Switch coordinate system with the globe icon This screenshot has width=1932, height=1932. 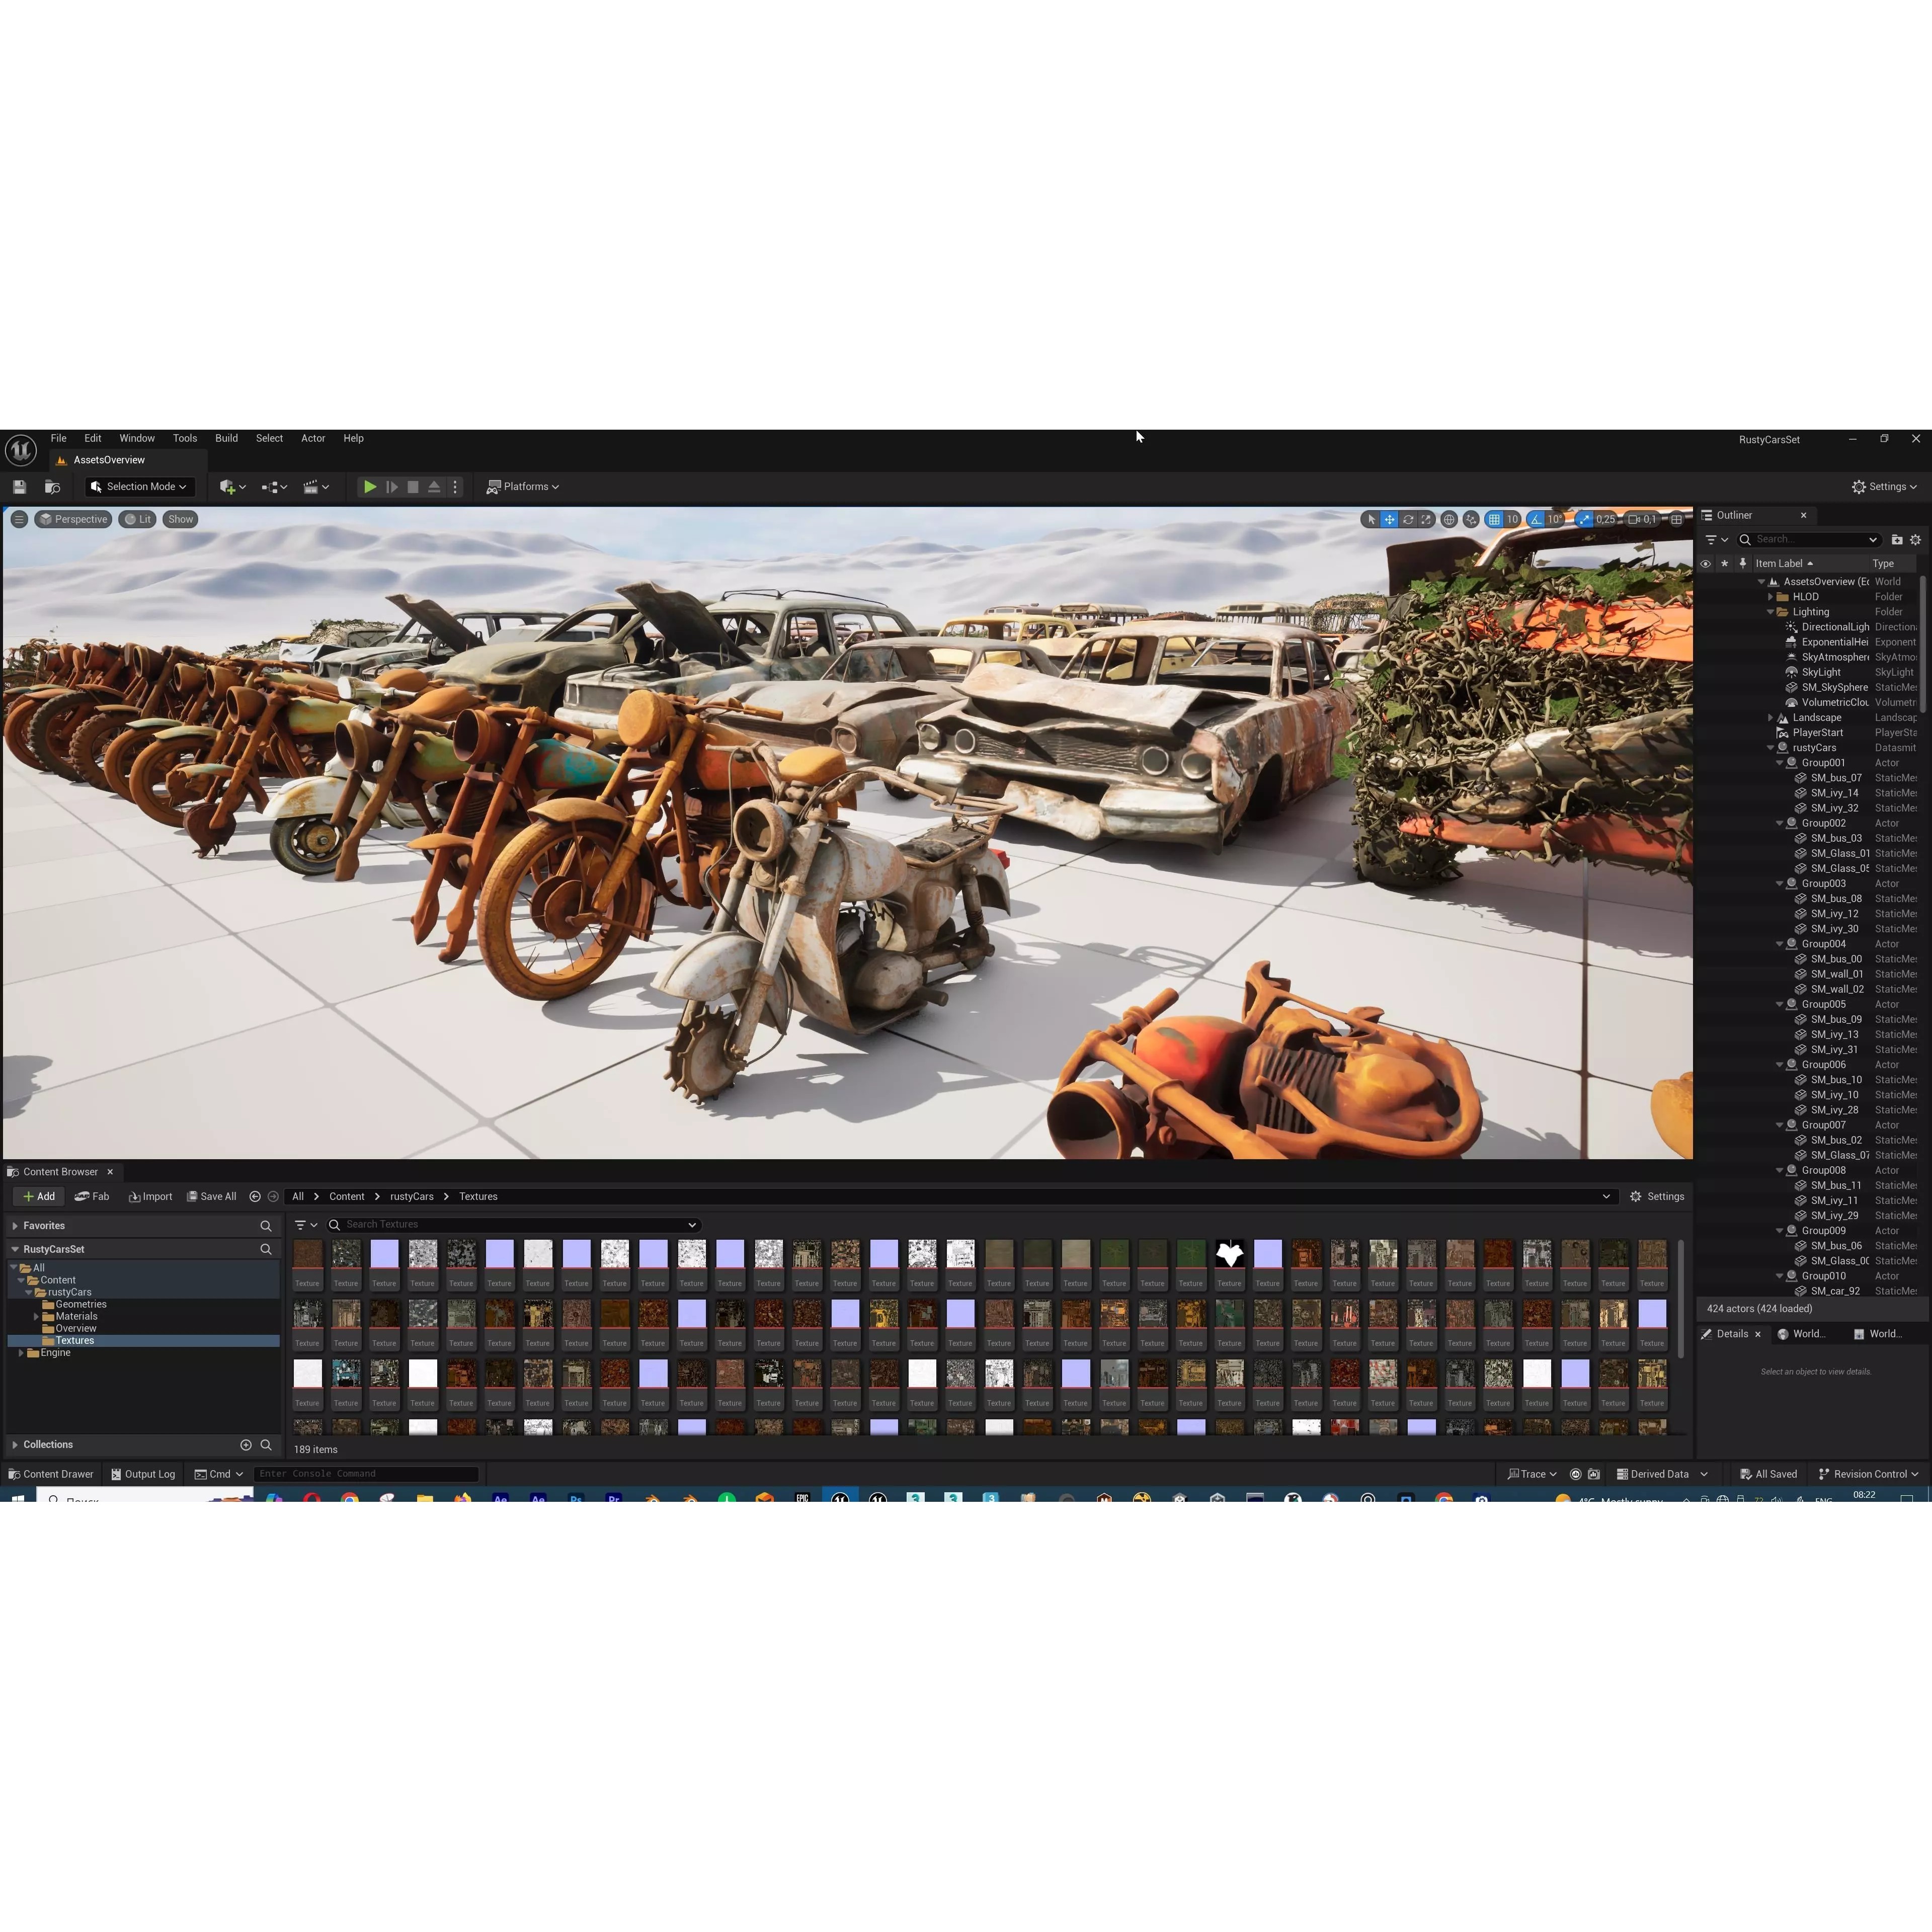(1448, 519)
